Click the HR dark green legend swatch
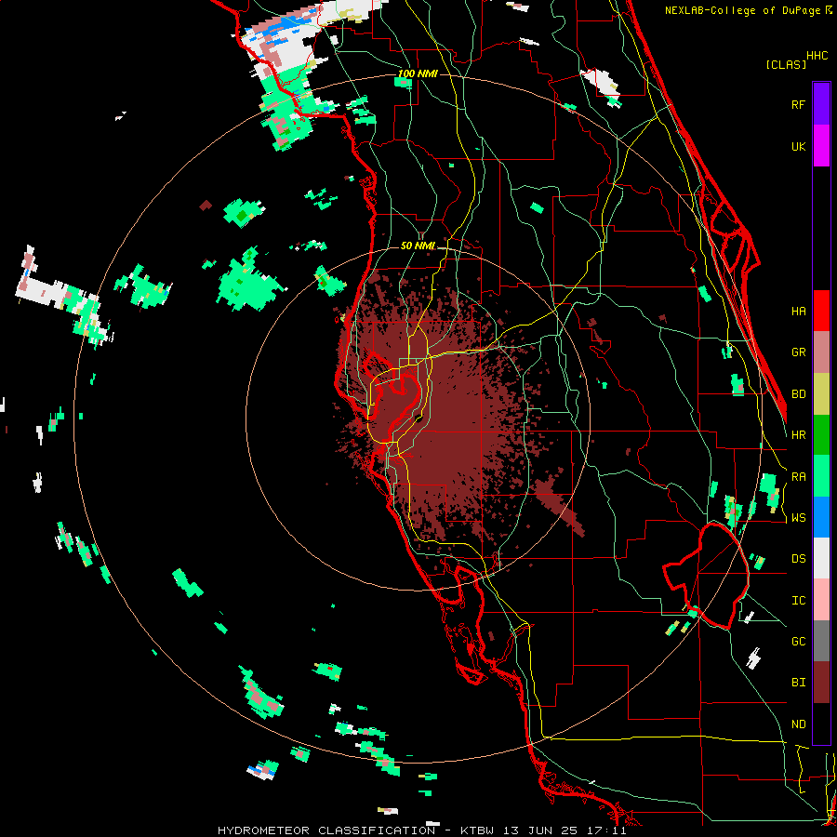837x837 pixels. (x=821, y=435)
